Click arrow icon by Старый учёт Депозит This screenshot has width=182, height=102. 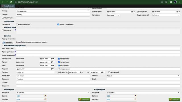coord(135,99)
